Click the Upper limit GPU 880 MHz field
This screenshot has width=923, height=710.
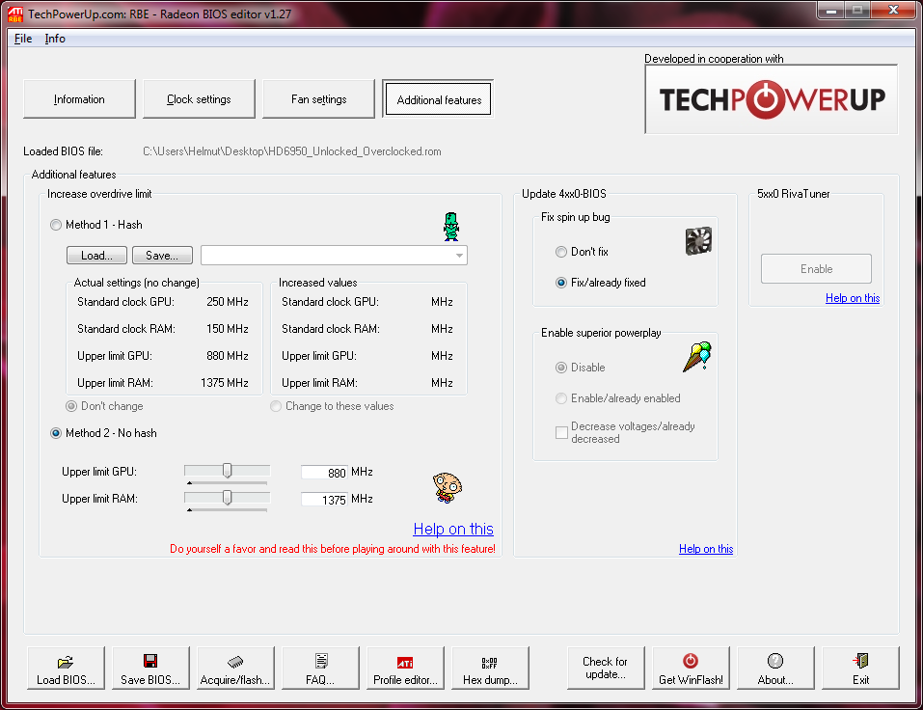tap(324, 472)
